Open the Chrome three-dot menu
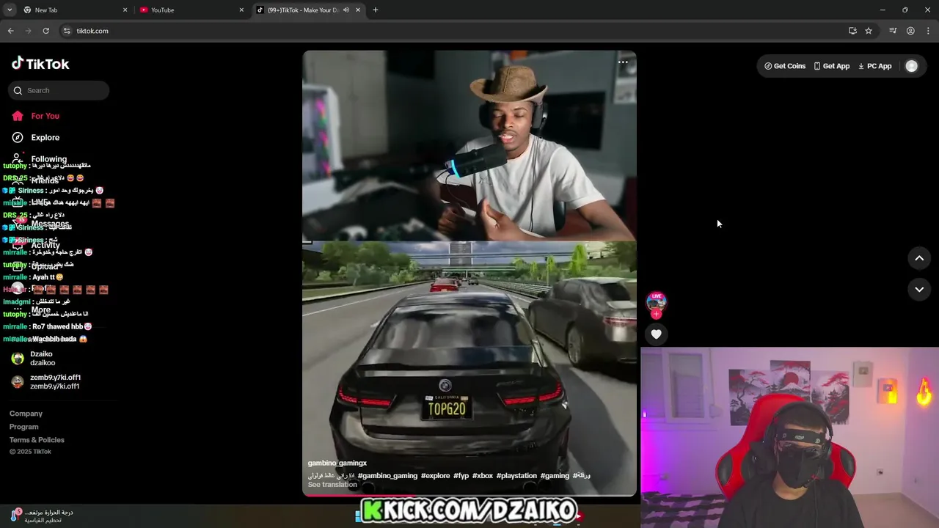The width and height of the screenshot is (939, 528). click(929, 31)
